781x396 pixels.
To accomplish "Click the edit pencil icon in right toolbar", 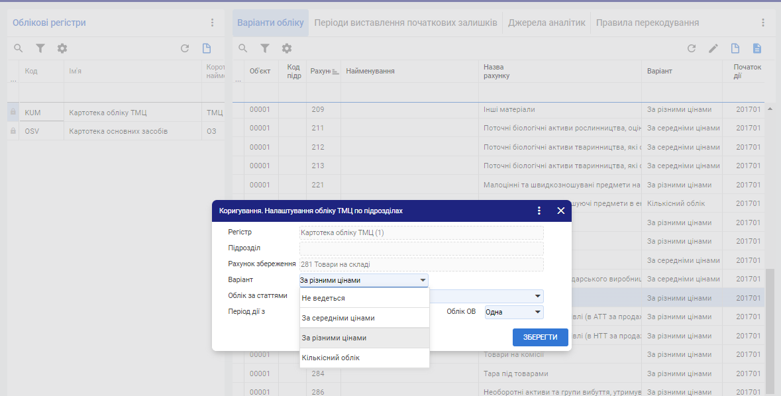I will (x=713, y=48).
